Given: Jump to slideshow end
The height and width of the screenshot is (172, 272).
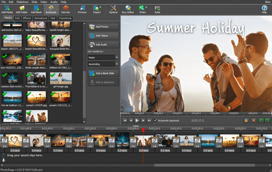Looking at the screenshot, I should 149,120.
